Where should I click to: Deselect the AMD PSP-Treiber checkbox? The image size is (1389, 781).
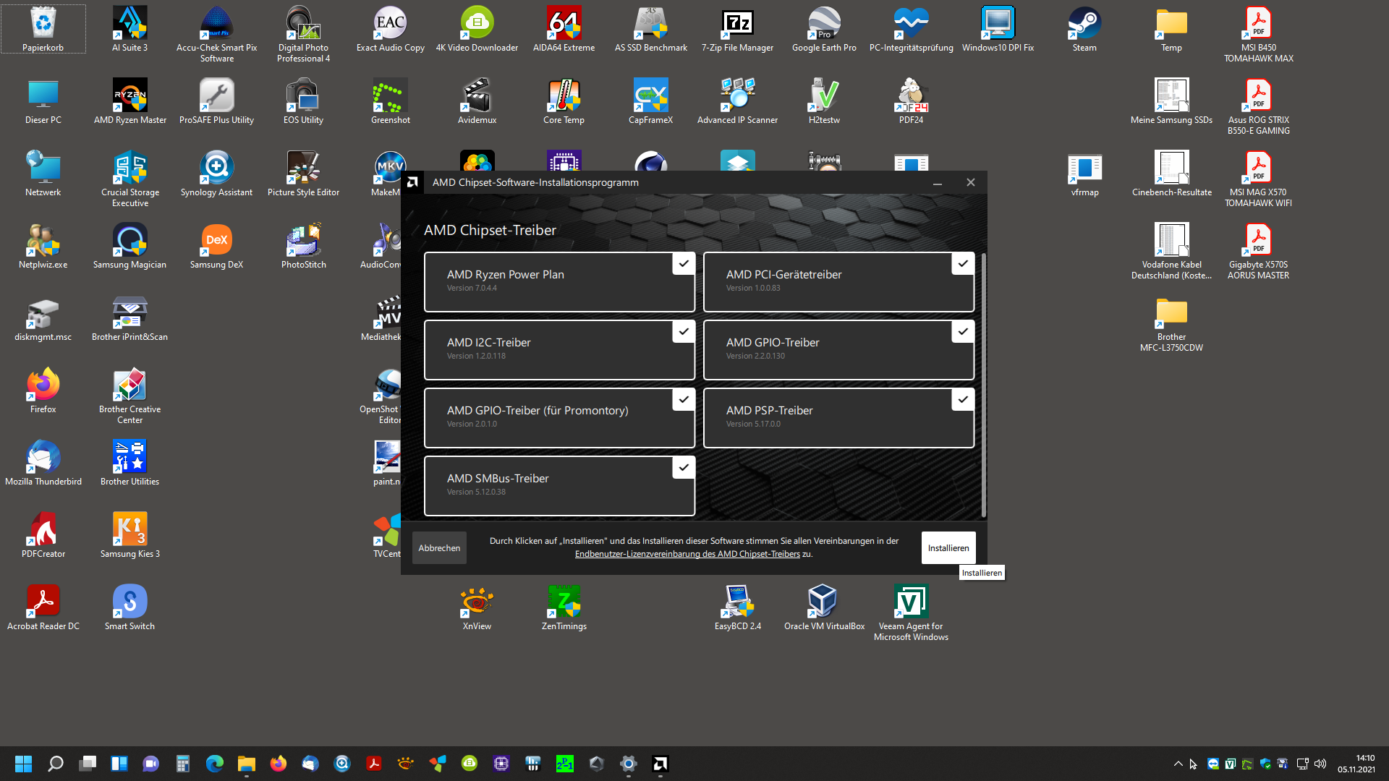pyautogui.click(x=962, y=400)
